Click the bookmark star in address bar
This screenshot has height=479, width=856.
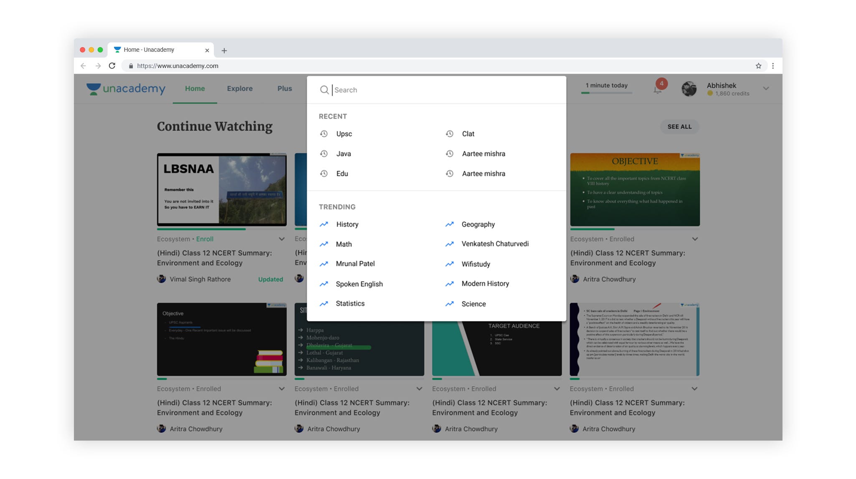[757, 66]
